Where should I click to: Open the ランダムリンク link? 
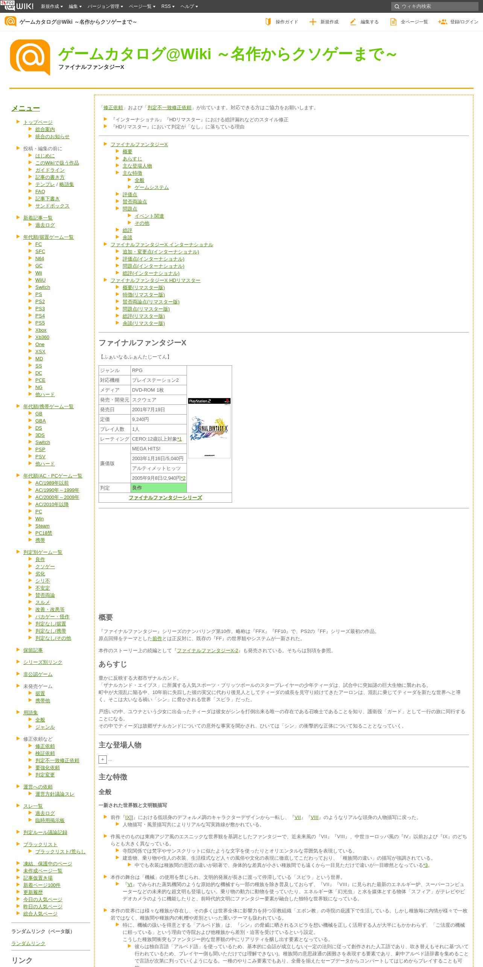pyautogui.click(x=28, y=943)
